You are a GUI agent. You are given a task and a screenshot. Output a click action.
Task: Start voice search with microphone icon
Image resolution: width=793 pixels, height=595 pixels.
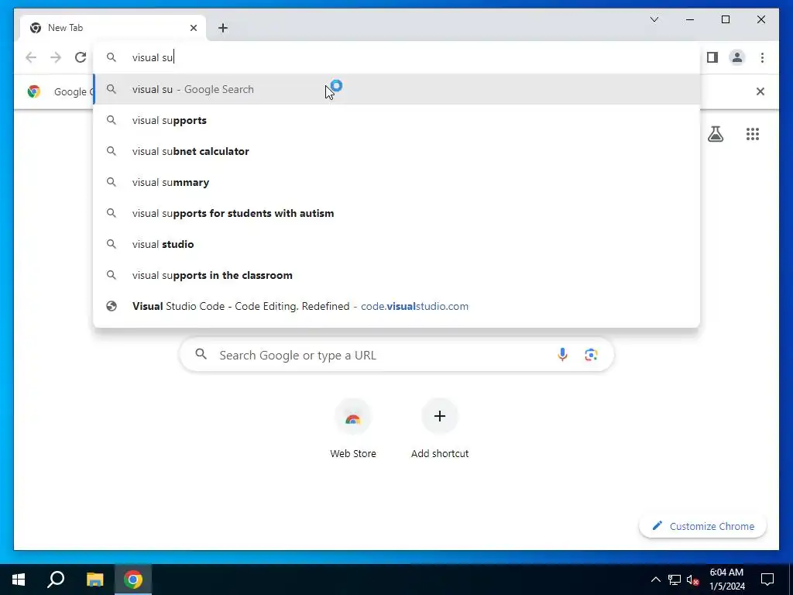pyautogui.click(x=562, y=355)
